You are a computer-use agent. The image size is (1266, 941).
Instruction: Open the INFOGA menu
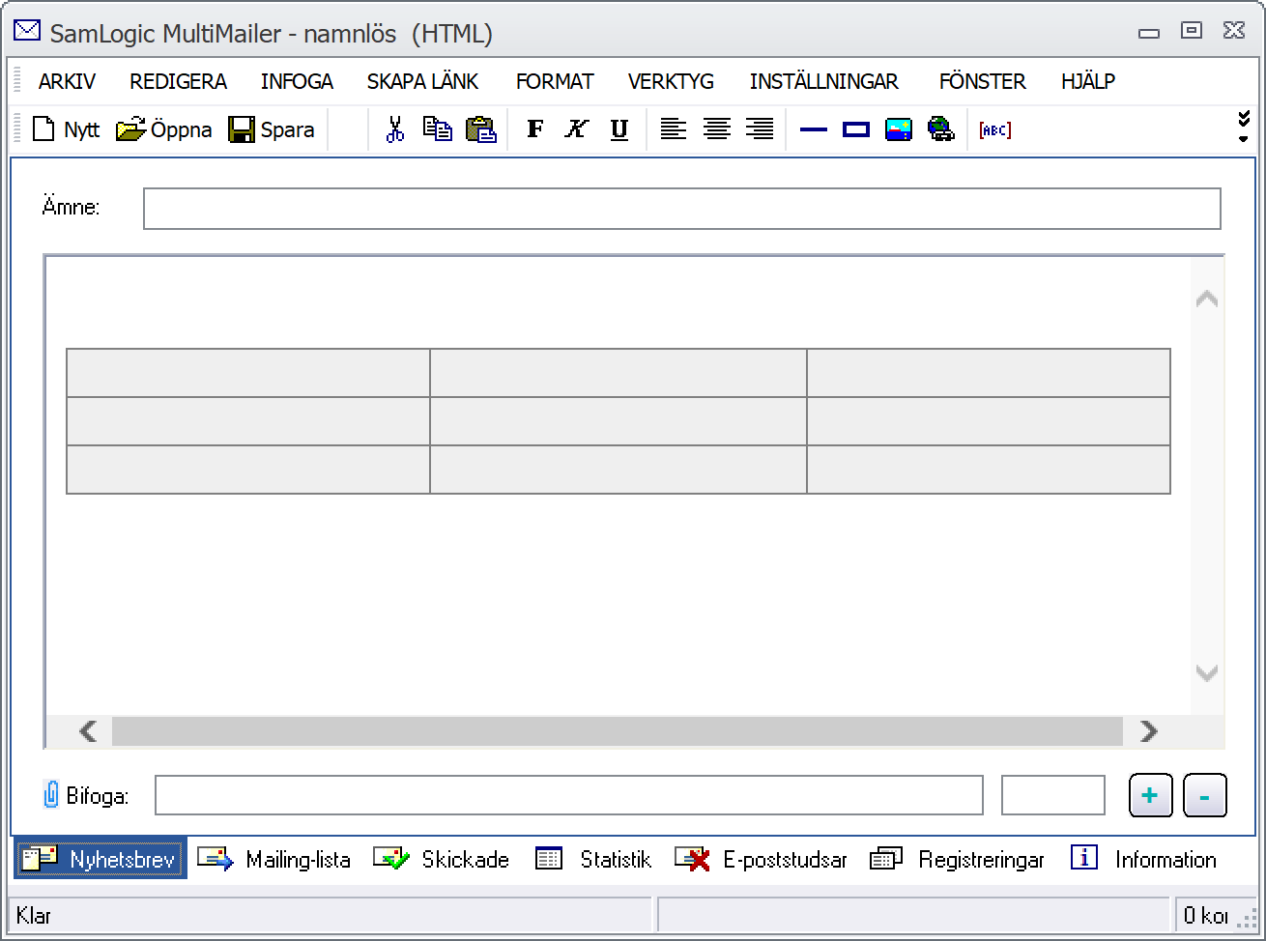click(x=297, y=82)
